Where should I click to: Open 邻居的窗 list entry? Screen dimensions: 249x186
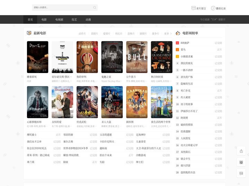(68, 135)
